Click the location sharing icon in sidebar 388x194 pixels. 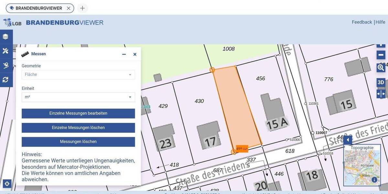click(x=5, y=65)
